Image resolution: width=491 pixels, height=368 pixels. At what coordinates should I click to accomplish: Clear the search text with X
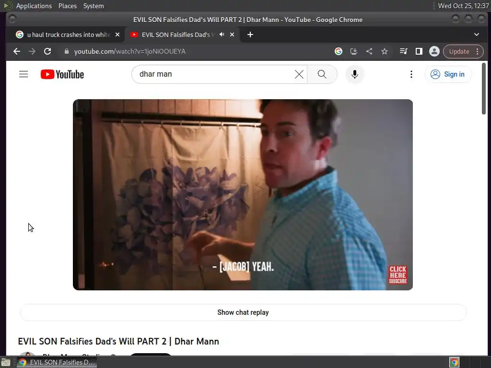pos(299,74)
